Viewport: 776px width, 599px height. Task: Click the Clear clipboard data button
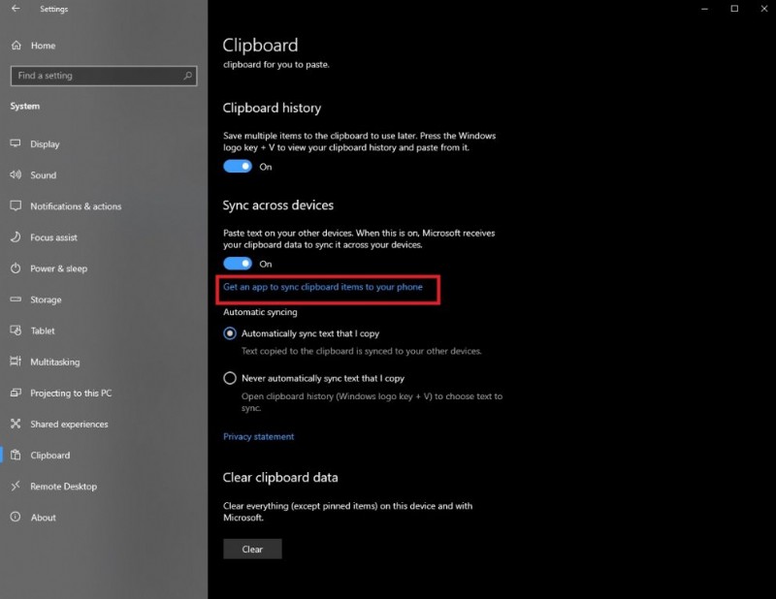point(252,549)
